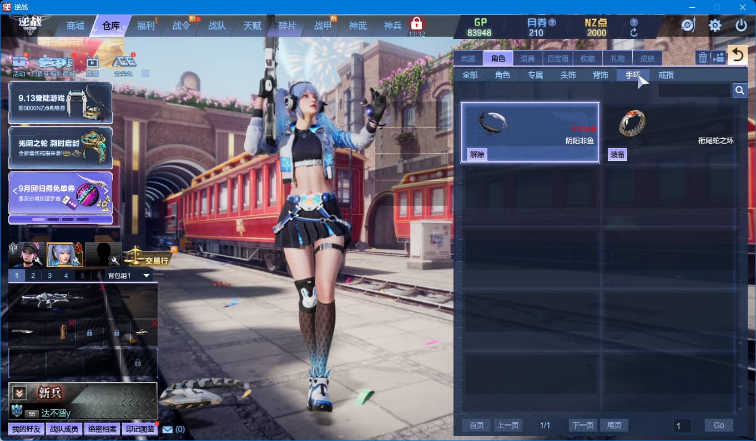
Task: Click the red lock icon in top bar
Action: pyautogui.click(x=416, y=24)
